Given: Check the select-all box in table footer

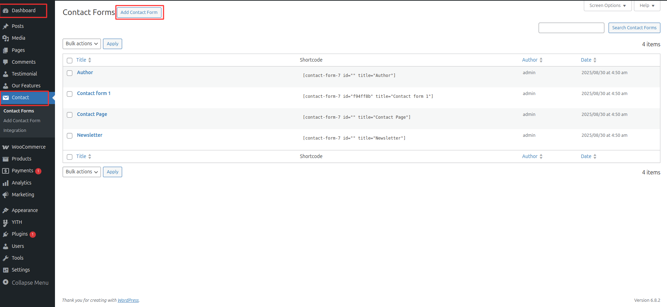Looking at the screenshot, I should click(70, 157).
